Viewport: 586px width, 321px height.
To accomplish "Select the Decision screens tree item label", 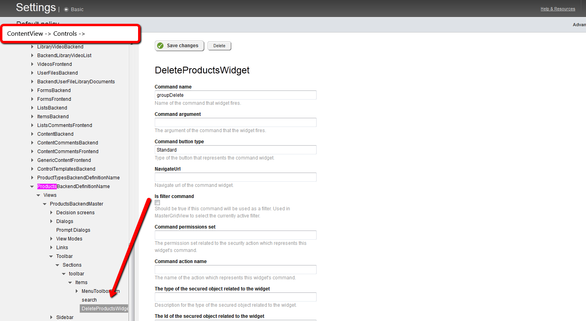I will click(75, 213).
